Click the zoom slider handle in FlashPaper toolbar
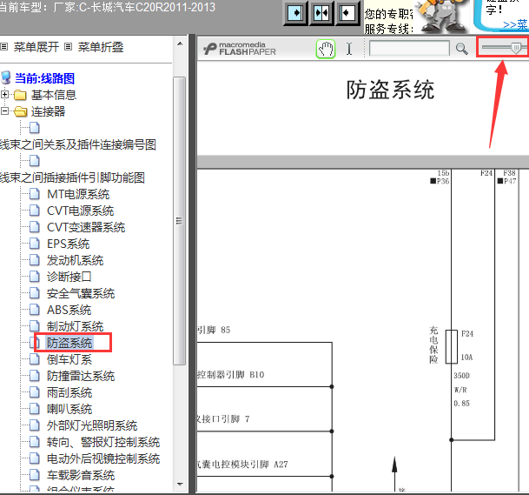This screenshot has height=495, width=529. 515,48
